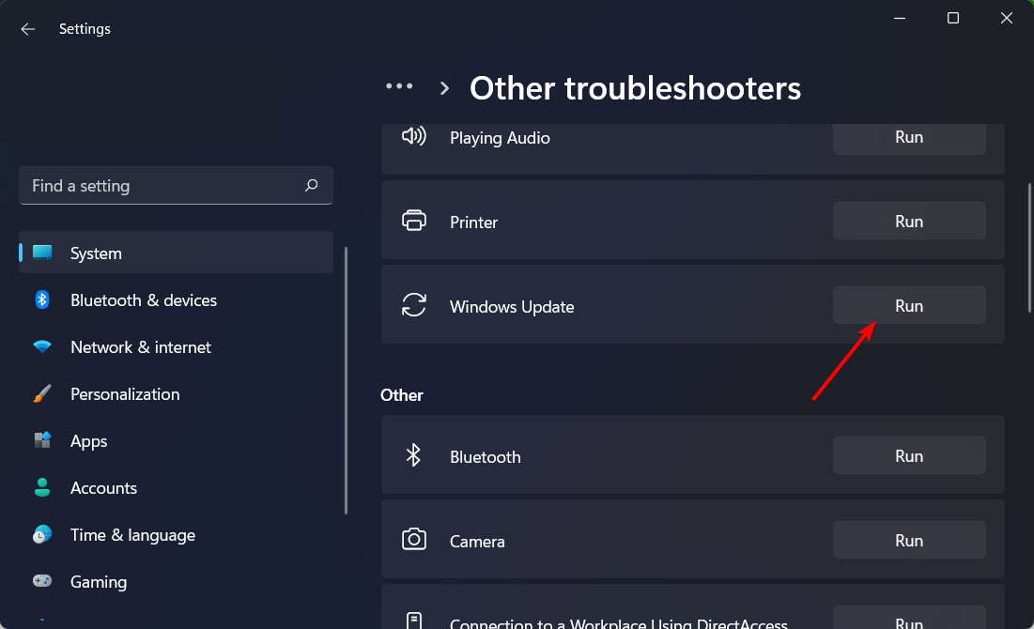
Task: Click the Time & language globe icon
Action: [x=42, y=535]
